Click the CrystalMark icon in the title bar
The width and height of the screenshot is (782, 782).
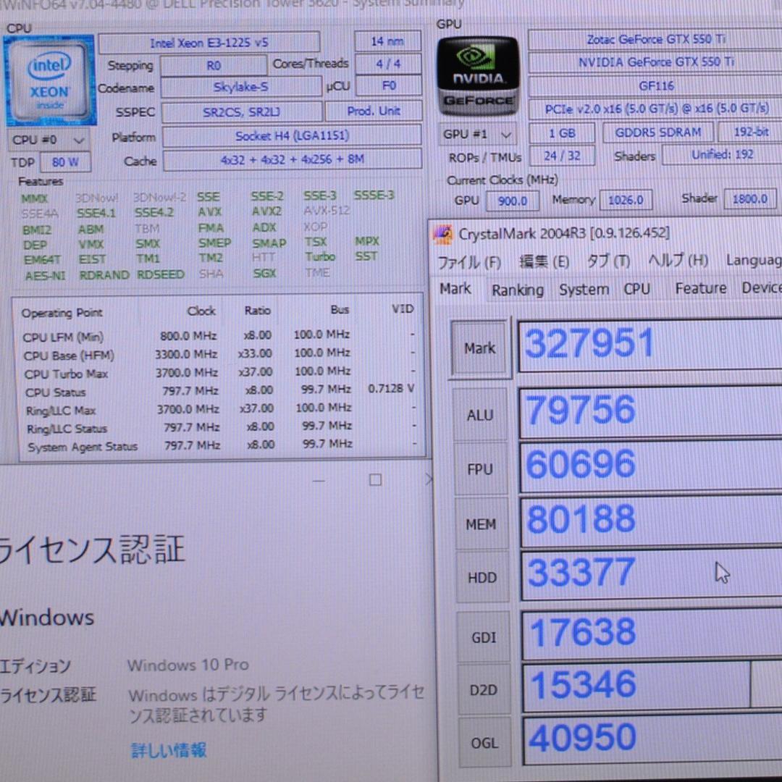tap(442, 233)
